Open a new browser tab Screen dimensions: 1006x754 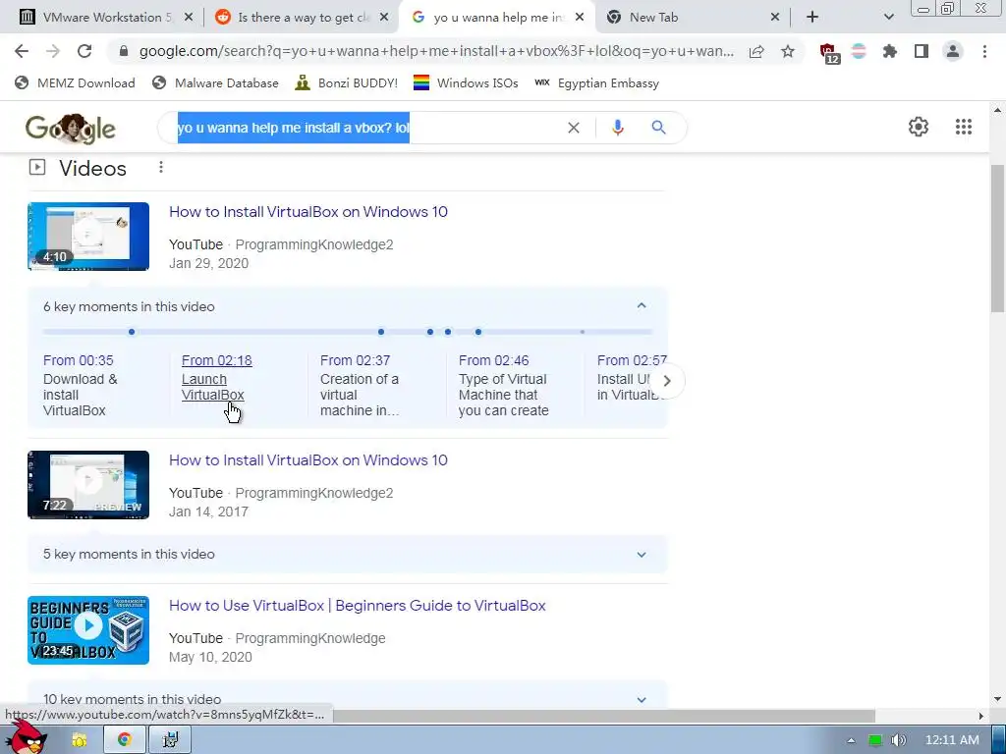(812, 18)
